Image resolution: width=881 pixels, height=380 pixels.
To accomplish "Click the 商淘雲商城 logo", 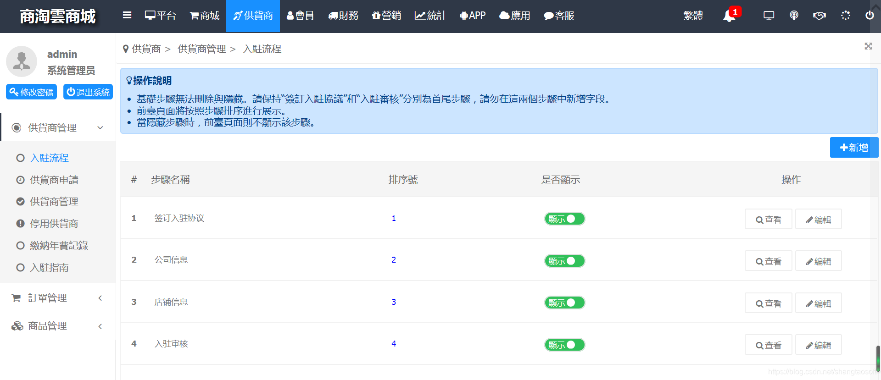I will point(58,17).
